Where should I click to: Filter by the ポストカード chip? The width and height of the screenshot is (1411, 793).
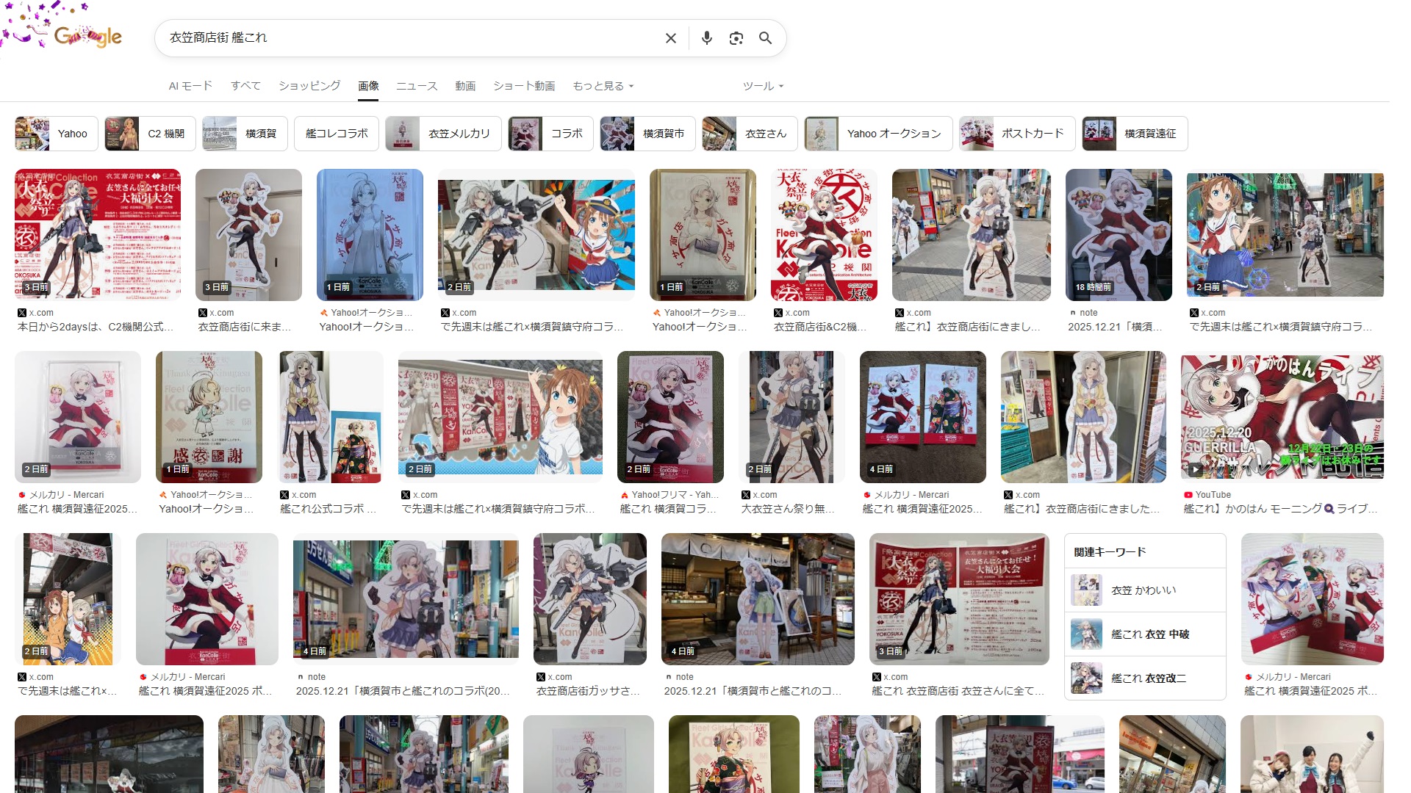tap(1017, 134)
